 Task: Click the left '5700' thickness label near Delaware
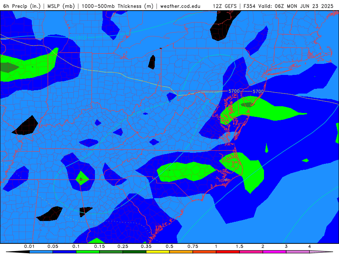(x=234, y=91)
